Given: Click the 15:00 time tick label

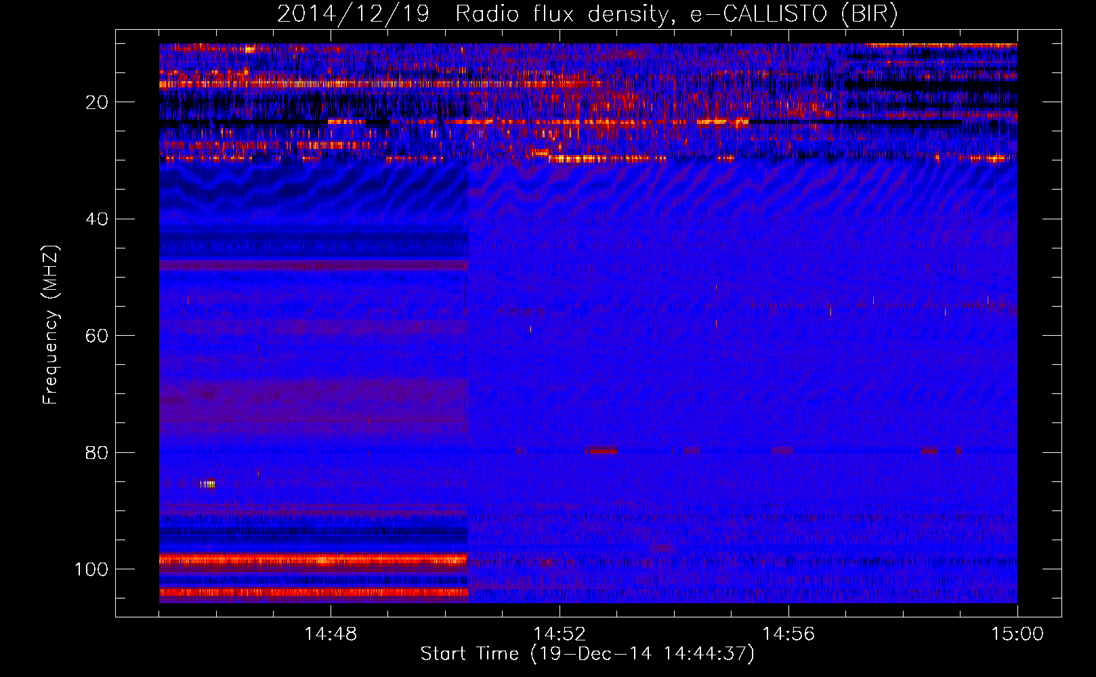Looking at the screenshot, I should 1017,634.
